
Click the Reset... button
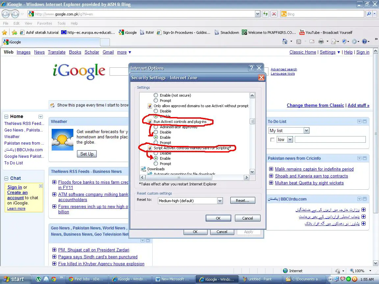tap(242, 201)
